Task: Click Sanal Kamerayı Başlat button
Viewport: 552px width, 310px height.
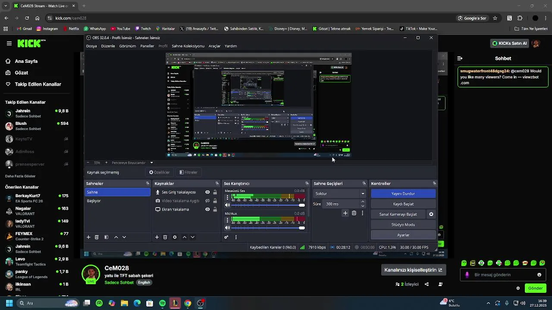Action: click(398, 214)
